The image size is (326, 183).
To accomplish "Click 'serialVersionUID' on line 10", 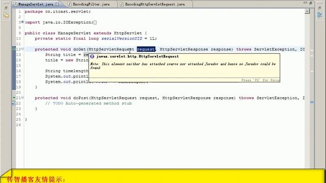I will point(122,39).
